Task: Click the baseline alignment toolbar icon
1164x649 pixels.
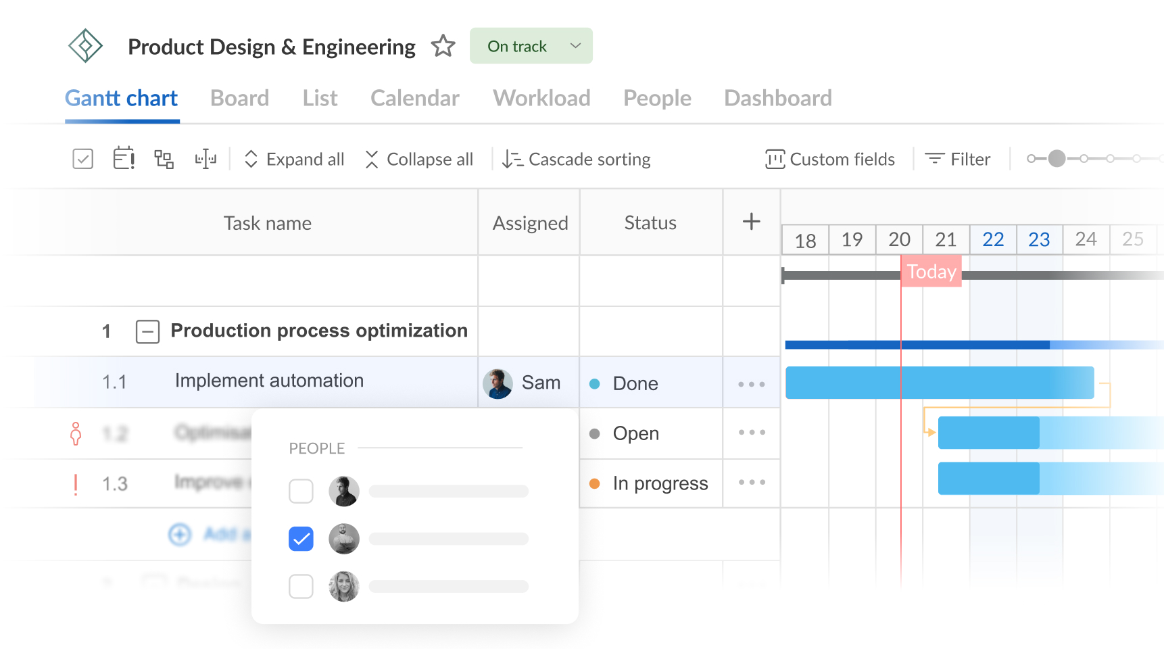Action: 205,159
